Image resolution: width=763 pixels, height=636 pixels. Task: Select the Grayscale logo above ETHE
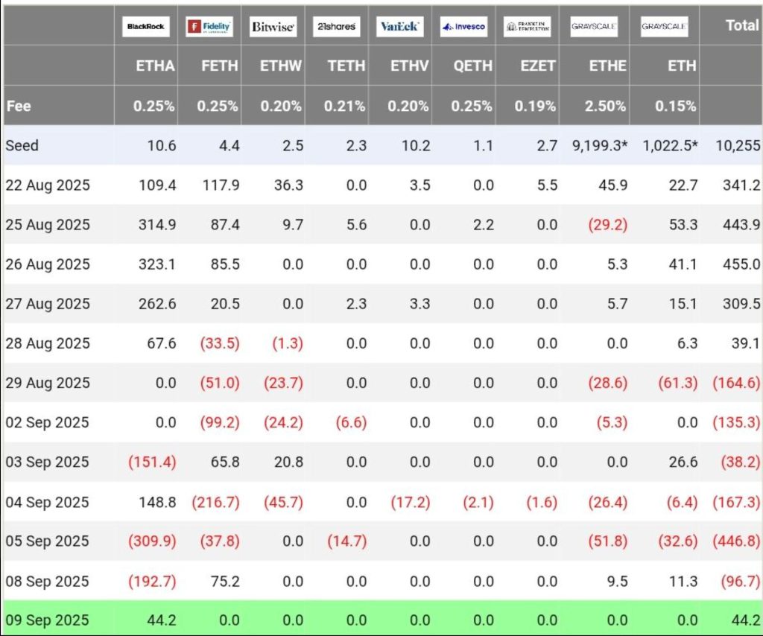click(x=594, y=26)
